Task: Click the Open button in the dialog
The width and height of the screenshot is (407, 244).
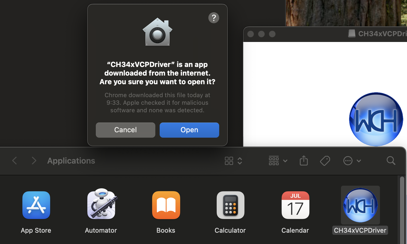Action: 189,130
